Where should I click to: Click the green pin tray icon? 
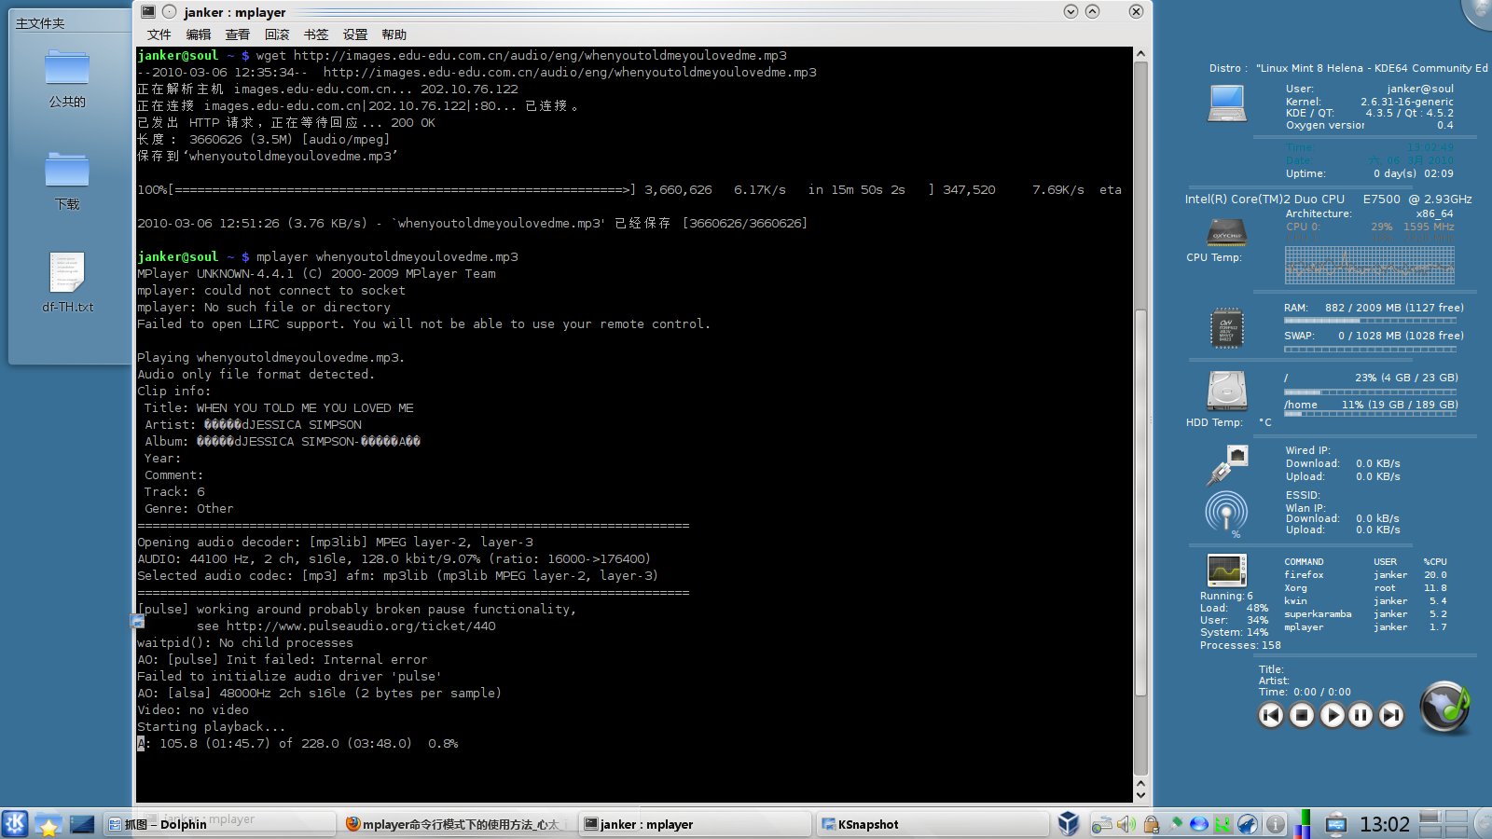(x=1175, y=824)
